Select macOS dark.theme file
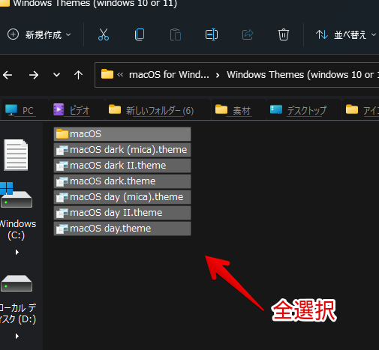This screenshot has width=379, height=350. point(122,181)
